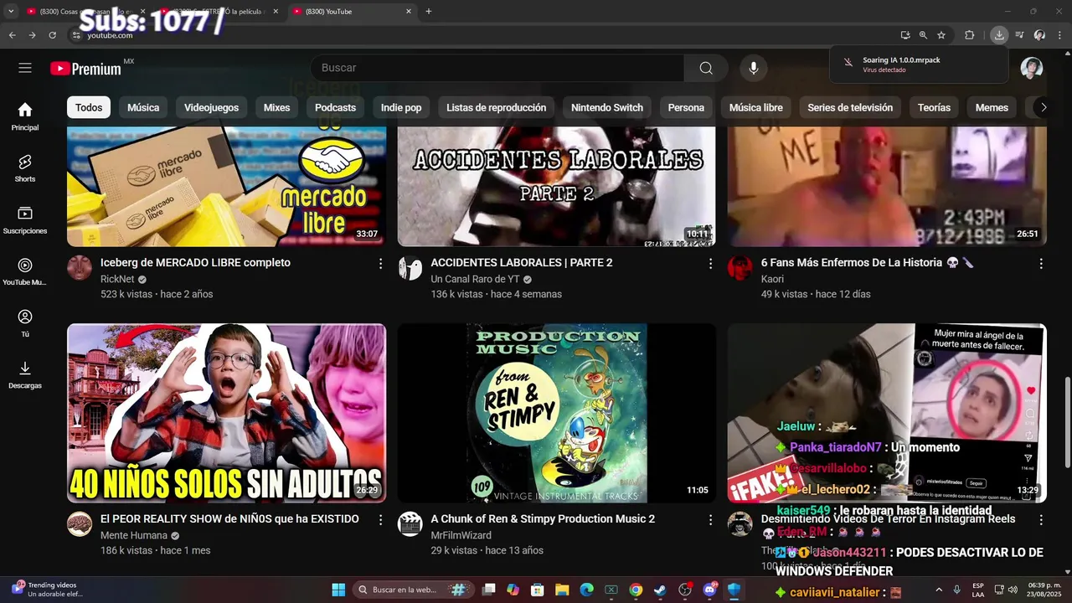Open Discord from the taskbar
The height and width of the screenshot is (603, 1072).
[710, 590]
